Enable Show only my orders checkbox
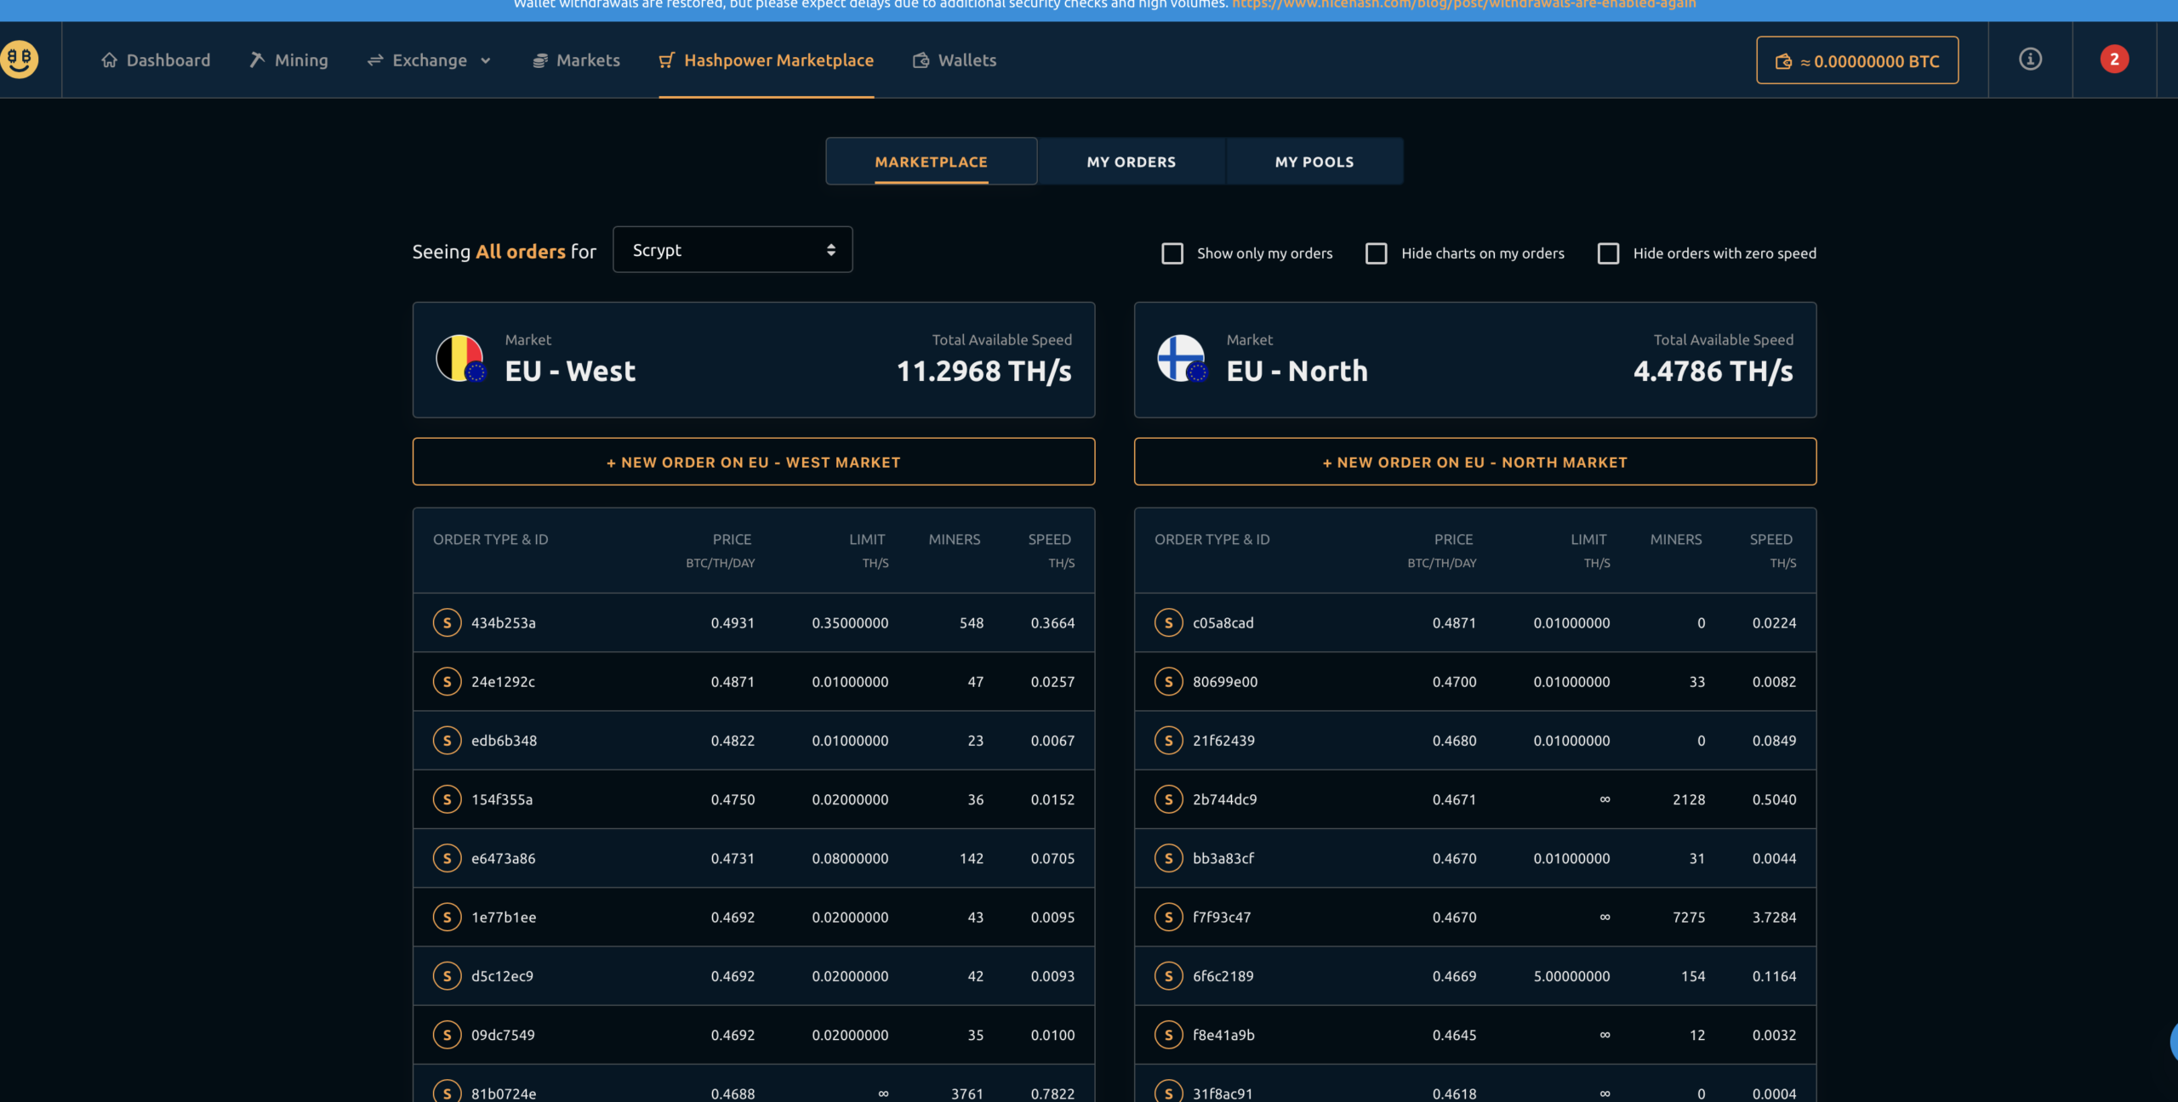Screen dimensions: 2178x1102 (1172, 253)
